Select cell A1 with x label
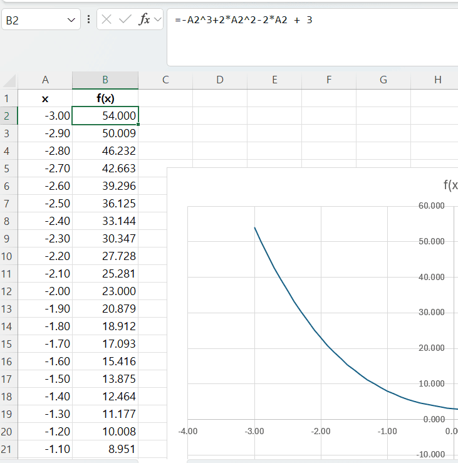The width and height of the screenshot is (458, 463). 45,98
